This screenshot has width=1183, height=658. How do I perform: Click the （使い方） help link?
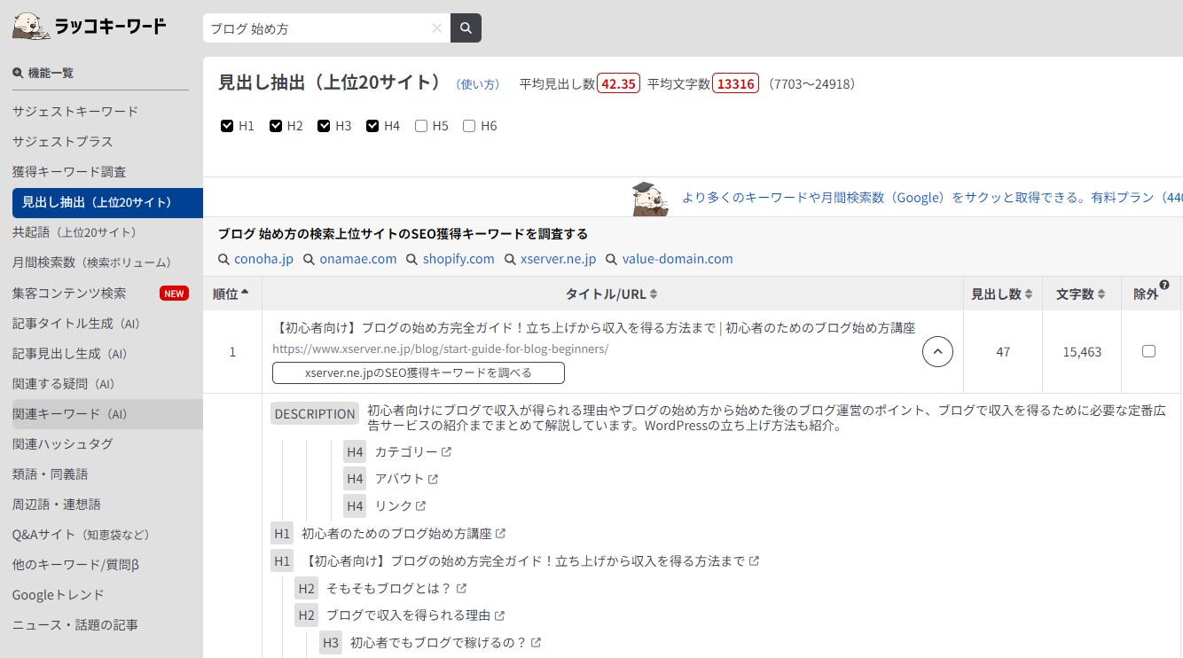point(478,84)
